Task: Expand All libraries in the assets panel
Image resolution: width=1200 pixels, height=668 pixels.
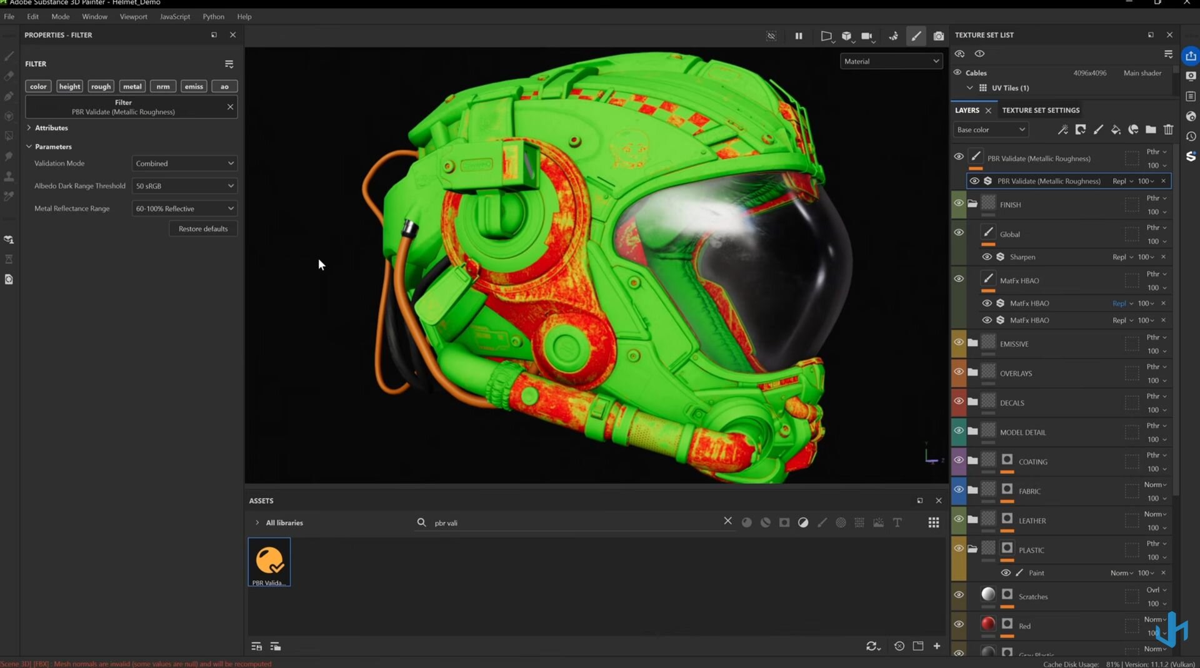Action: pos(257,523)
